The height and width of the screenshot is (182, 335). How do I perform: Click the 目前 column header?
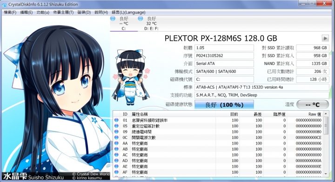point(228,114)
